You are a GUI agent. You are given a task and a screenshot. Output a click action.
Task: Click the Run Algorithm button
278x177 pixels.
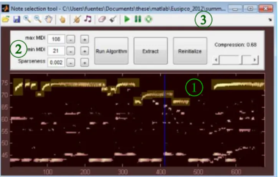pyautogui.click(x=111, y=51)
